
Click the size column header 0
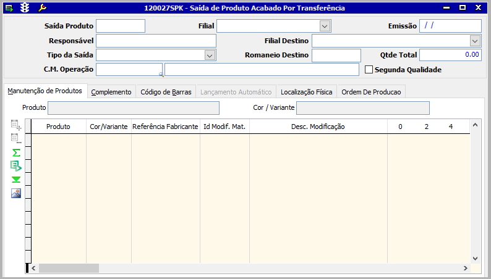[400, 127]
